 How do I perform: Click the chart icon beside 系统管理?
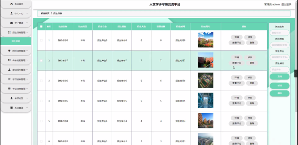click(11, 108)
